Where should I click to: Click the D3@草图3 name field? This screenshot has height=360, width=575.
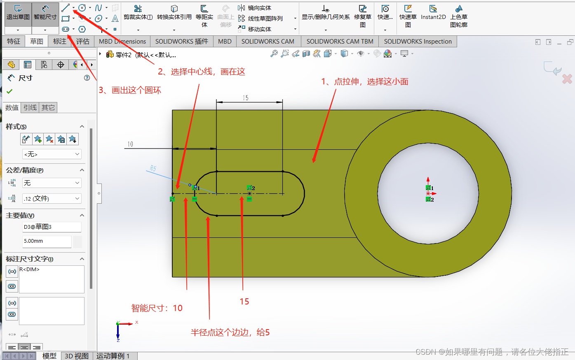[x=52, y=227]
